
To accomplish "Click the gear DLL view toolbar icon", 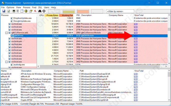I will [x=26, y=11].
